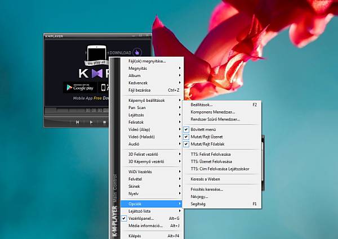Image resolution: width=338 pixels, height=239 pixels.
Task: Expand the Feliratok submenu
Action: click(152, 122)
